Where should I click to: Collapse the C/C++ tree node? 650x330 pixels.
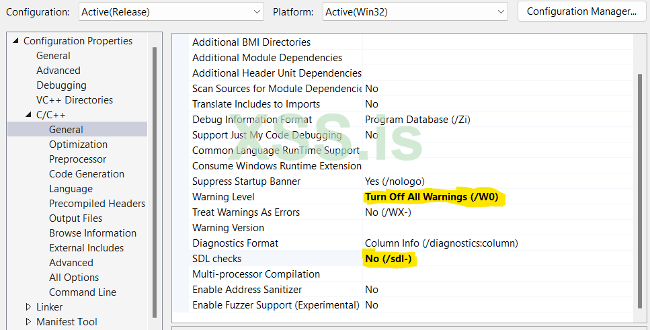[29, 115]
